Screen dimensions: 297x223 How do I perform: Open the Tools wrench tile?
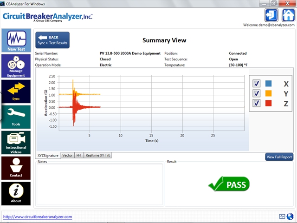click(16, 117)
